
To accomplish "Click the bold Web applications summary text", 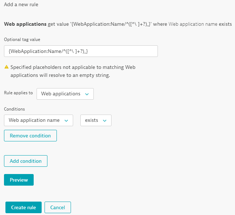I will pyautogui.click(x=25, y=24).
